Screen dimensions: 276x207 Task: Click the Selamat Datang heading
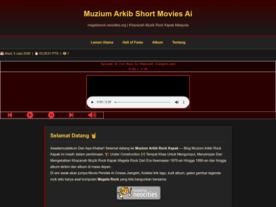click(x=73, y=135)
